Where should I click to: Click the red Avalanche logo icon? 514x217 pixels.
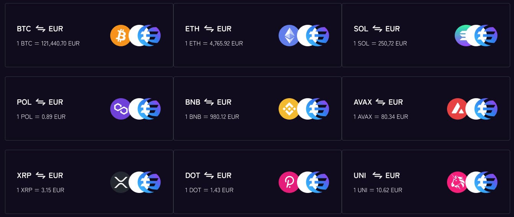point(456,109)
